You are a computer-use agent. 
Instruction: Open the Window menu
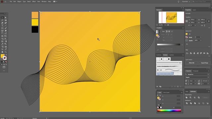[44, 2]
